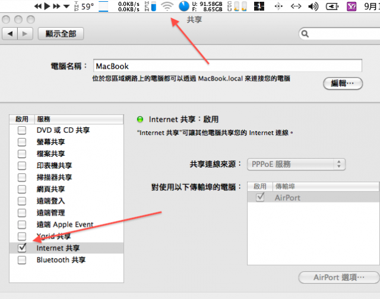Click the 顯示全部 button
This screenshot has width=380, height=299.
61,34
